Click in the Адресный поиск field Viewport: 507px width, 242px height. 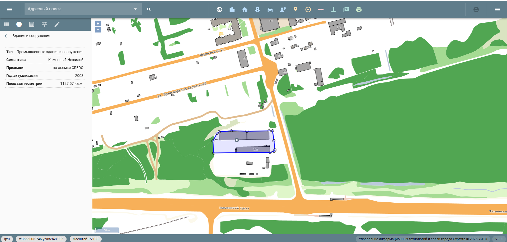[78, 9]
